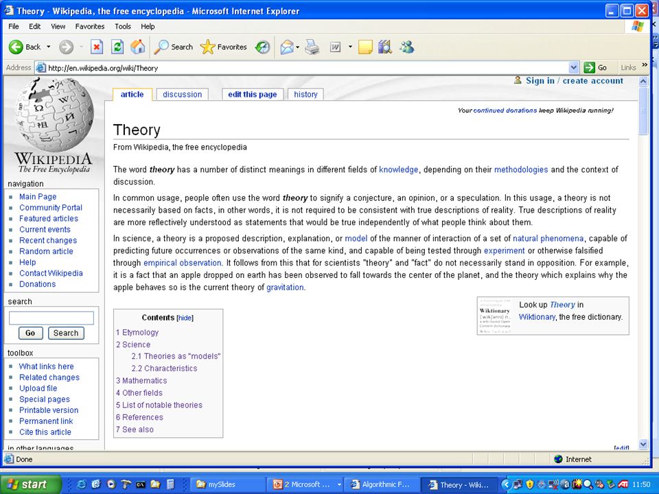Click the Mail envelope icon
659x494 pixels.
(x=287, y=47)
